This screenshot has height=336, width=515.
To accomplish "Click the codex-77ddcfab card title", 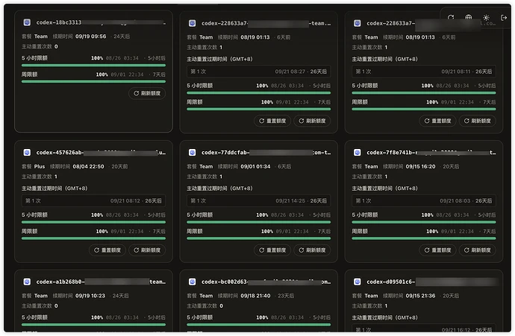I will tap(266, 153).
